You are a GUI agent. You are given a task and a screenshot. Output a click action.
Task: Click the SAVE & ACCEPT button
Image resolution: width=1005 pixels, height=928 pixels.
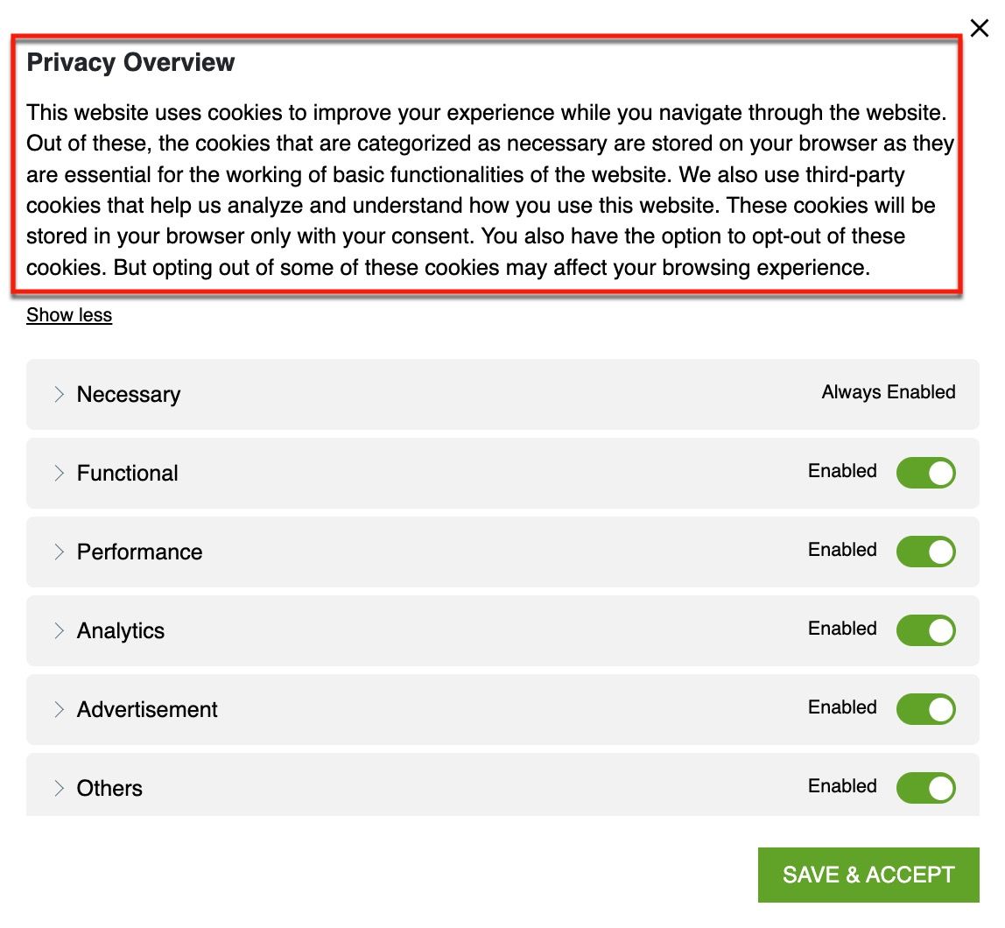tap(868, 875)
